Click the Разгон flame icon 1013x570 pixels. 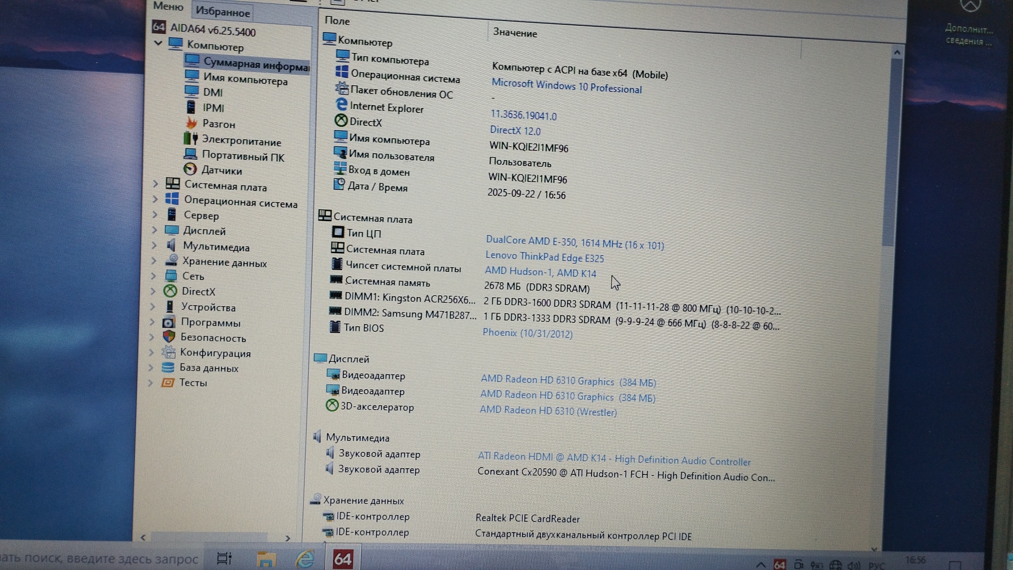(191, 123)
